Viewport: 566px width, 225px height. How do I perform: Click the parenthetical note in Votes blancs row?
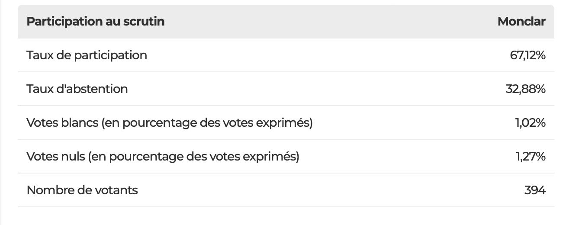click(207, 123)
